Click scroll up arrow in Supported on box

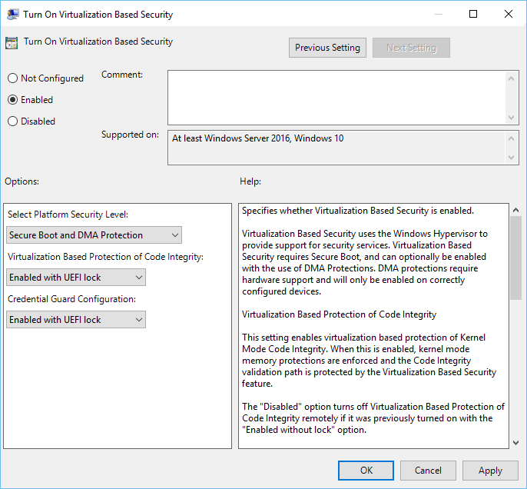pos(512,137)
